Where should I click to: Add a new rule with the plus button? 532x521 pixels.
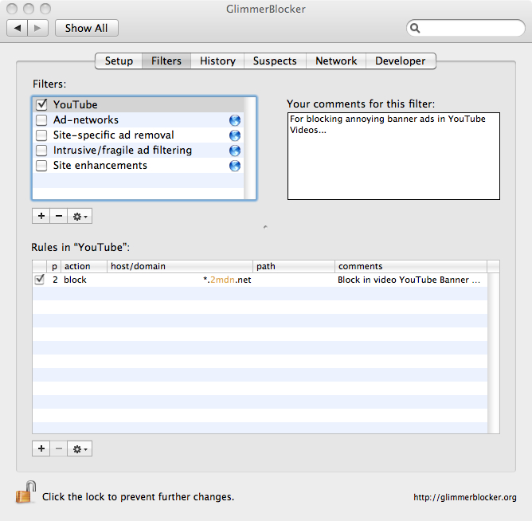click(41, 449)
